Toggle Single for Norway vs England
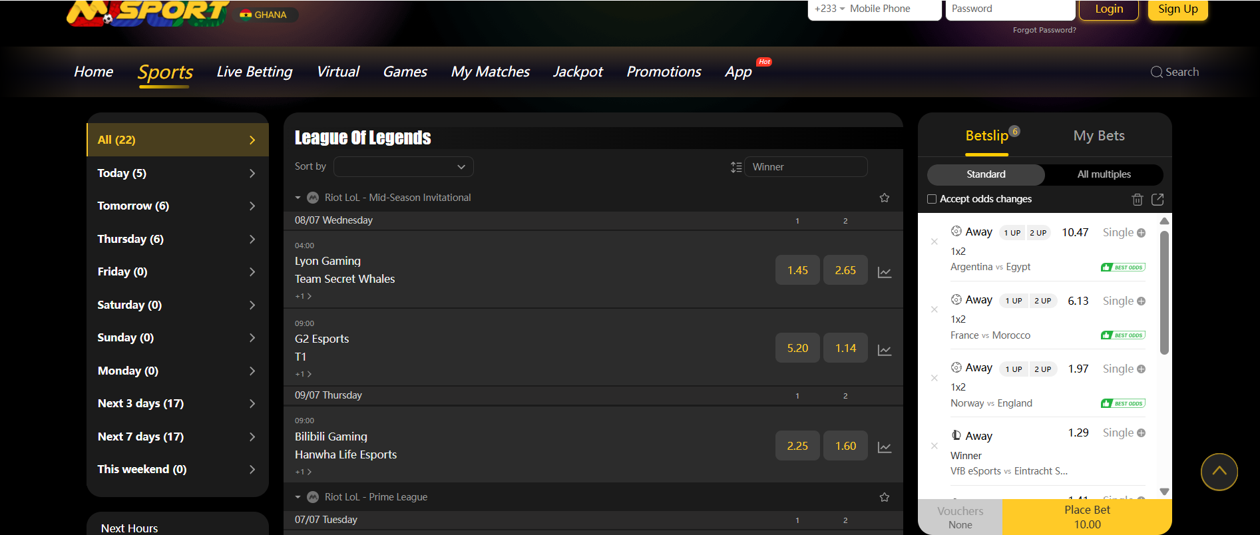This screenshot has width=1260, height=535. click(1124, 369)
